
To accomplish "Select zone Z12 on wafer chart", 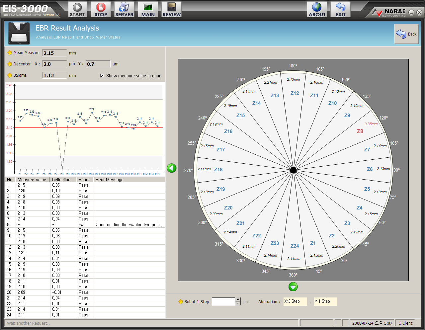I will [x=295, y=93].
